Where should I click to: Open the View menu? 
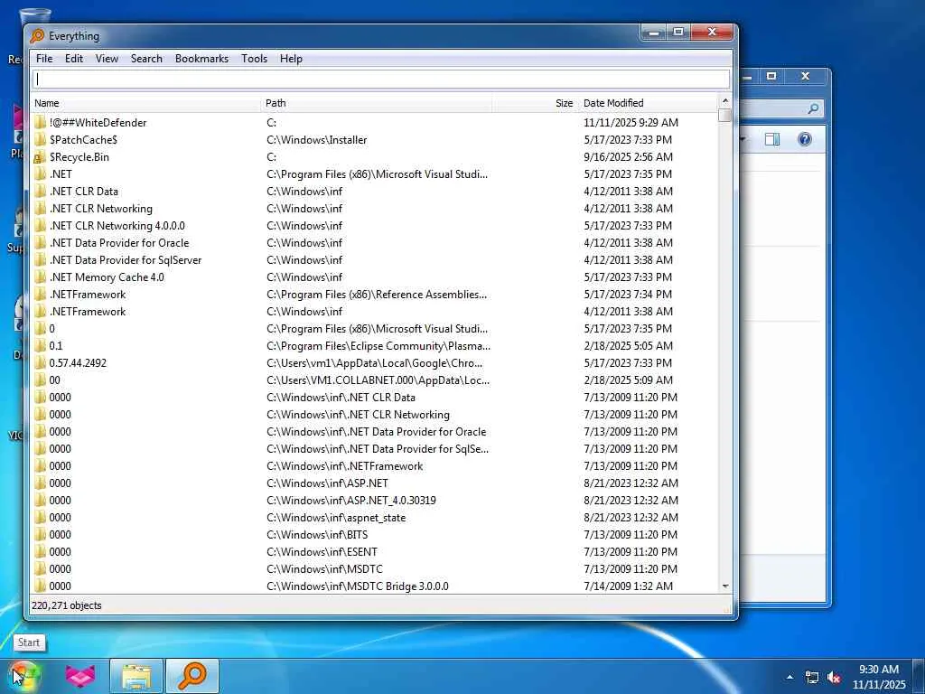coord(107,59)
